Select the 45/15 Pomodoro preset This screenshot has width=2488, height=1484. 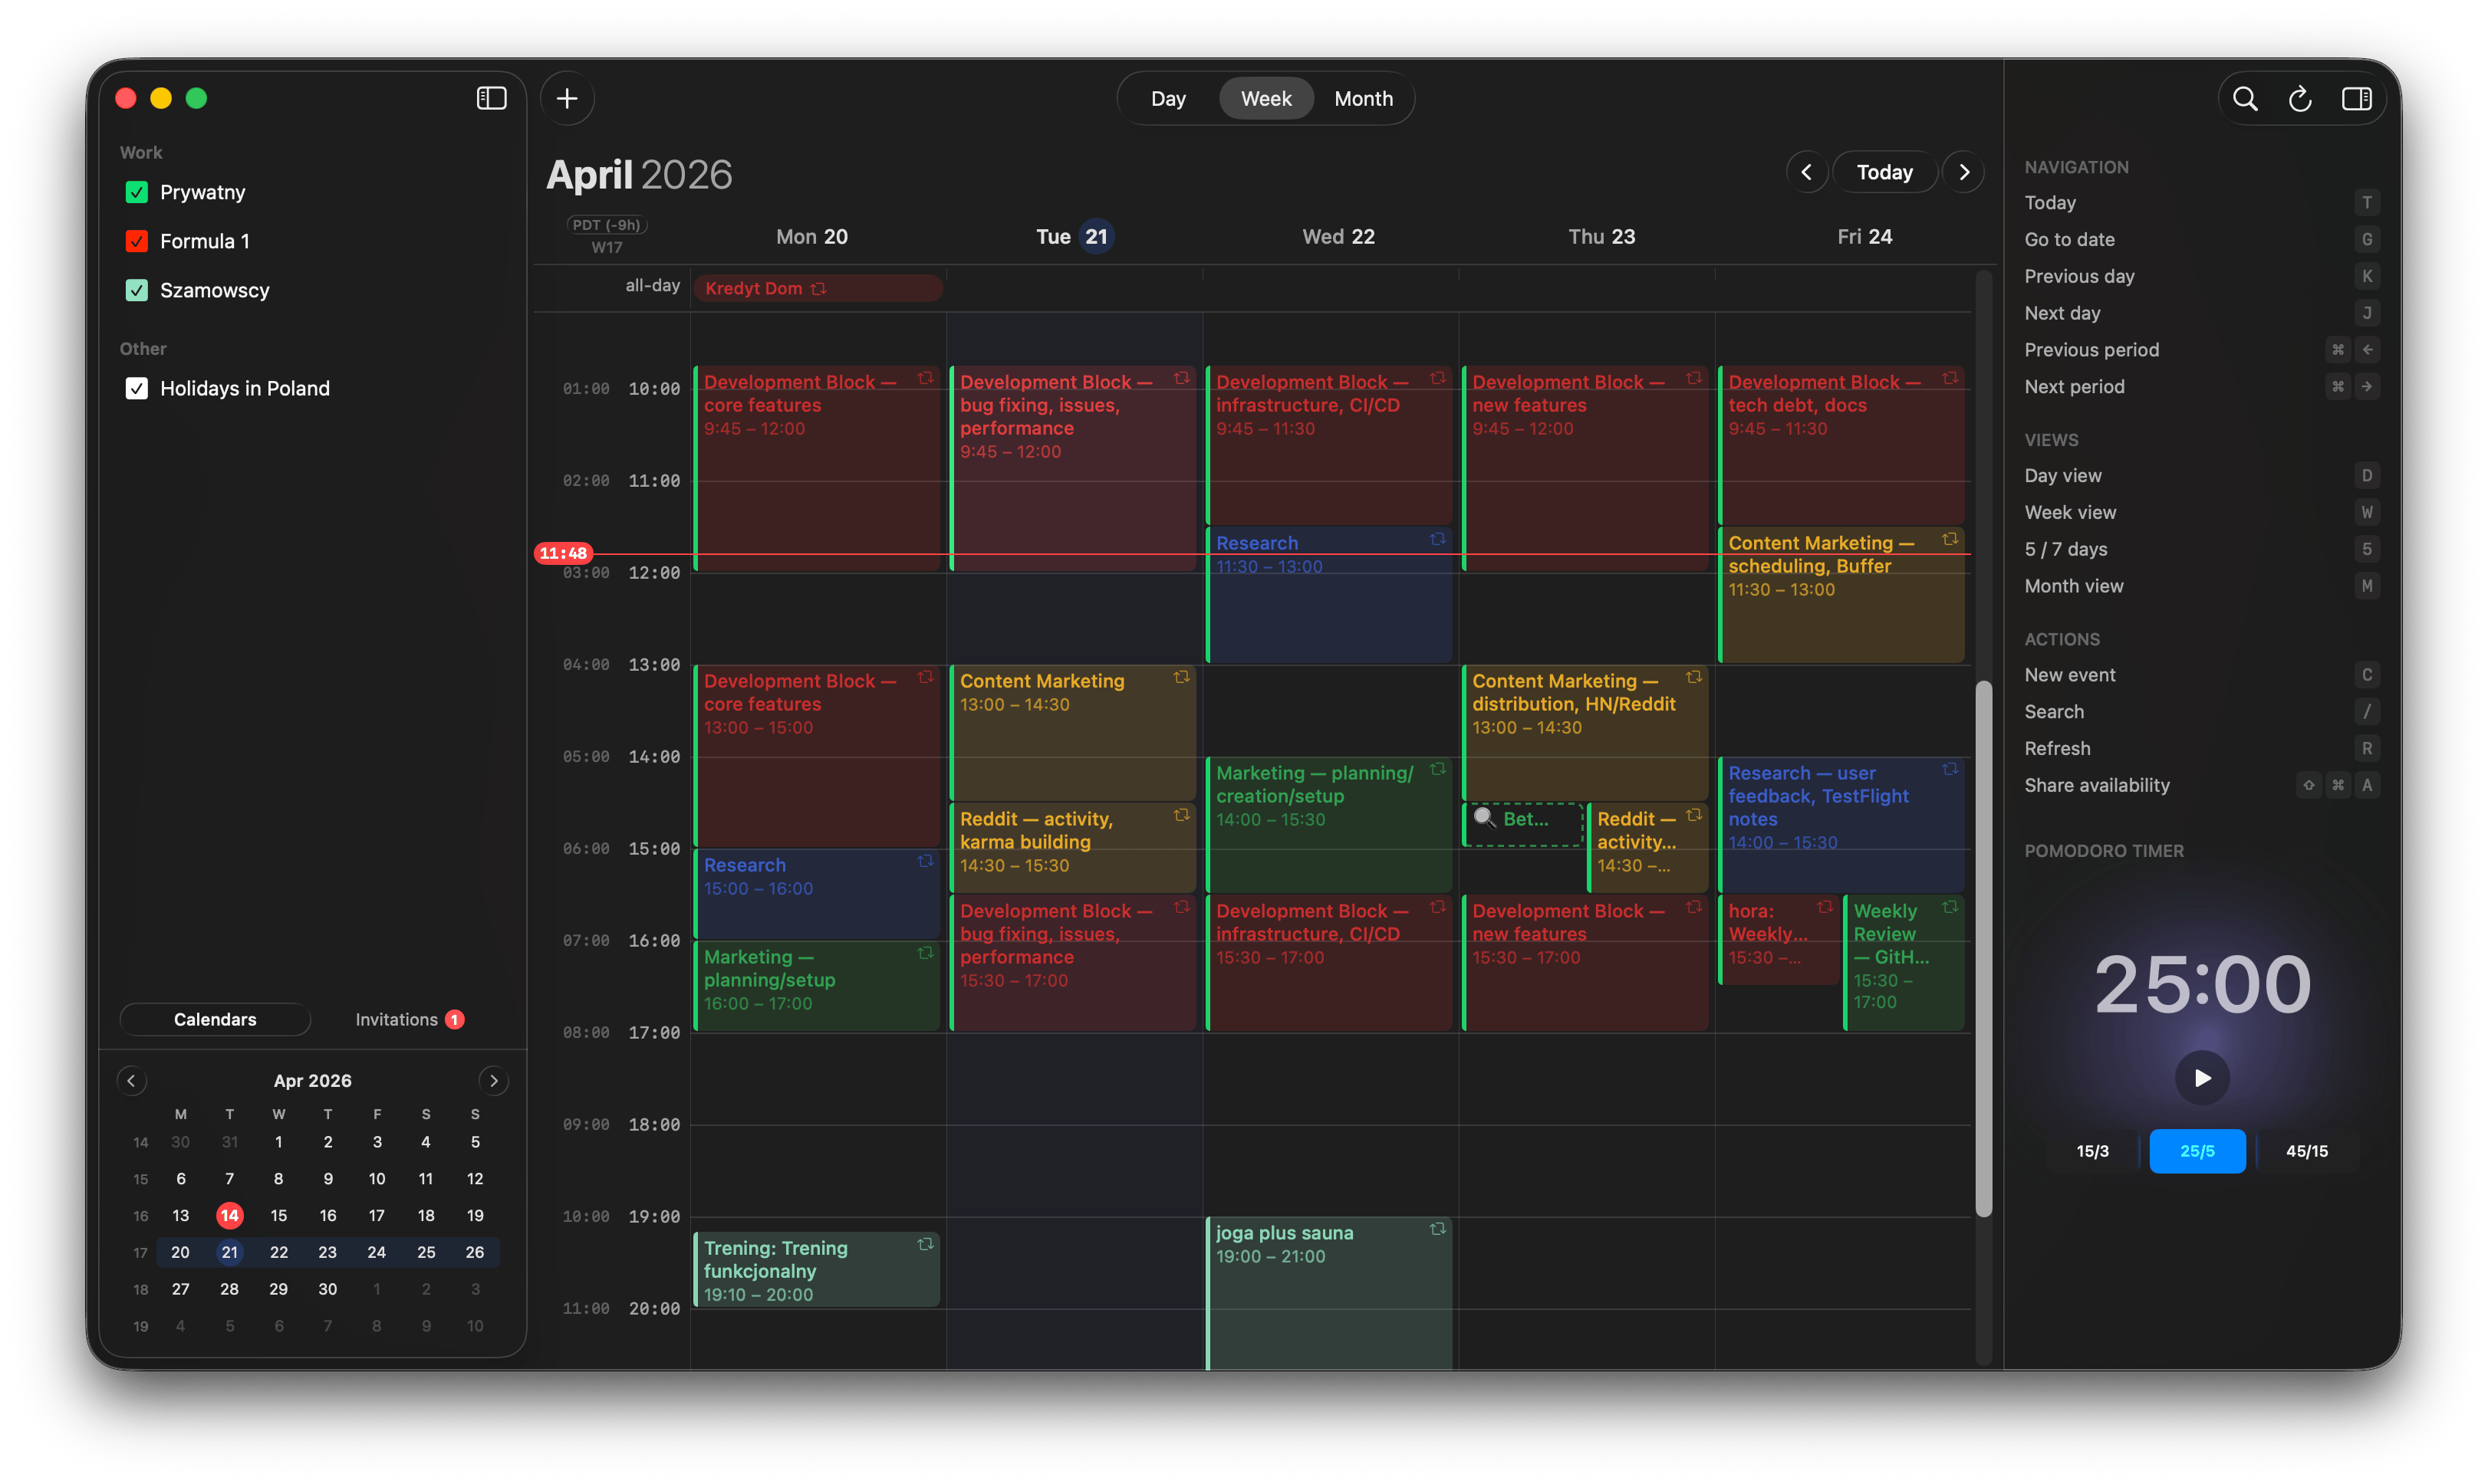click(x=2306, y=1151)
